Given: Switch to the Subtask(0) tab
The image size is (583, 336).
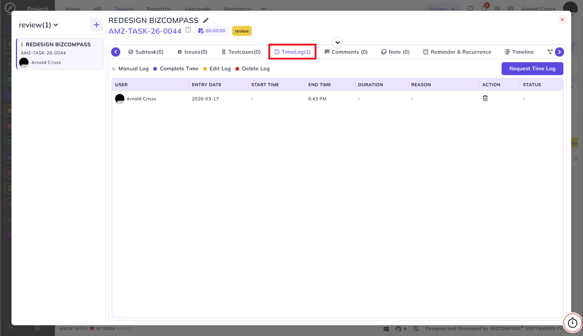Looking at the screenshot, I should 146,52.
